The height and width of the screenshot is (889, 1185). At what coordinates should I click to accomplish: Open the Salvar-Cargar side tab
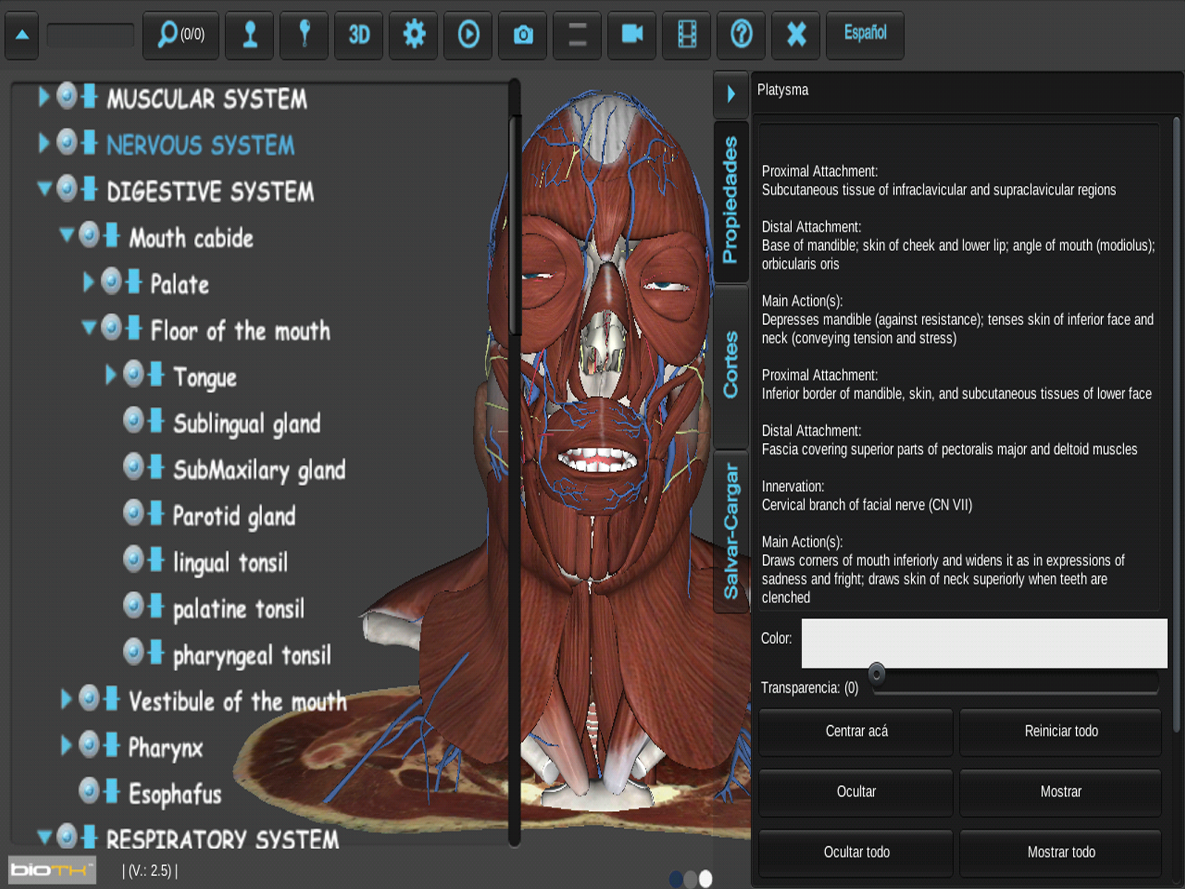[x=731, y=531]
